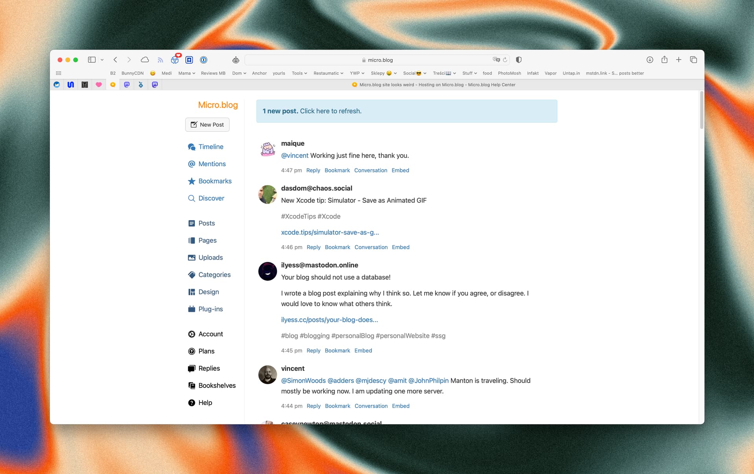The height and width of the screenshot is (474, 754).
Task: Open the BunnyCDN bookmark
Action: tap(132, 73)
